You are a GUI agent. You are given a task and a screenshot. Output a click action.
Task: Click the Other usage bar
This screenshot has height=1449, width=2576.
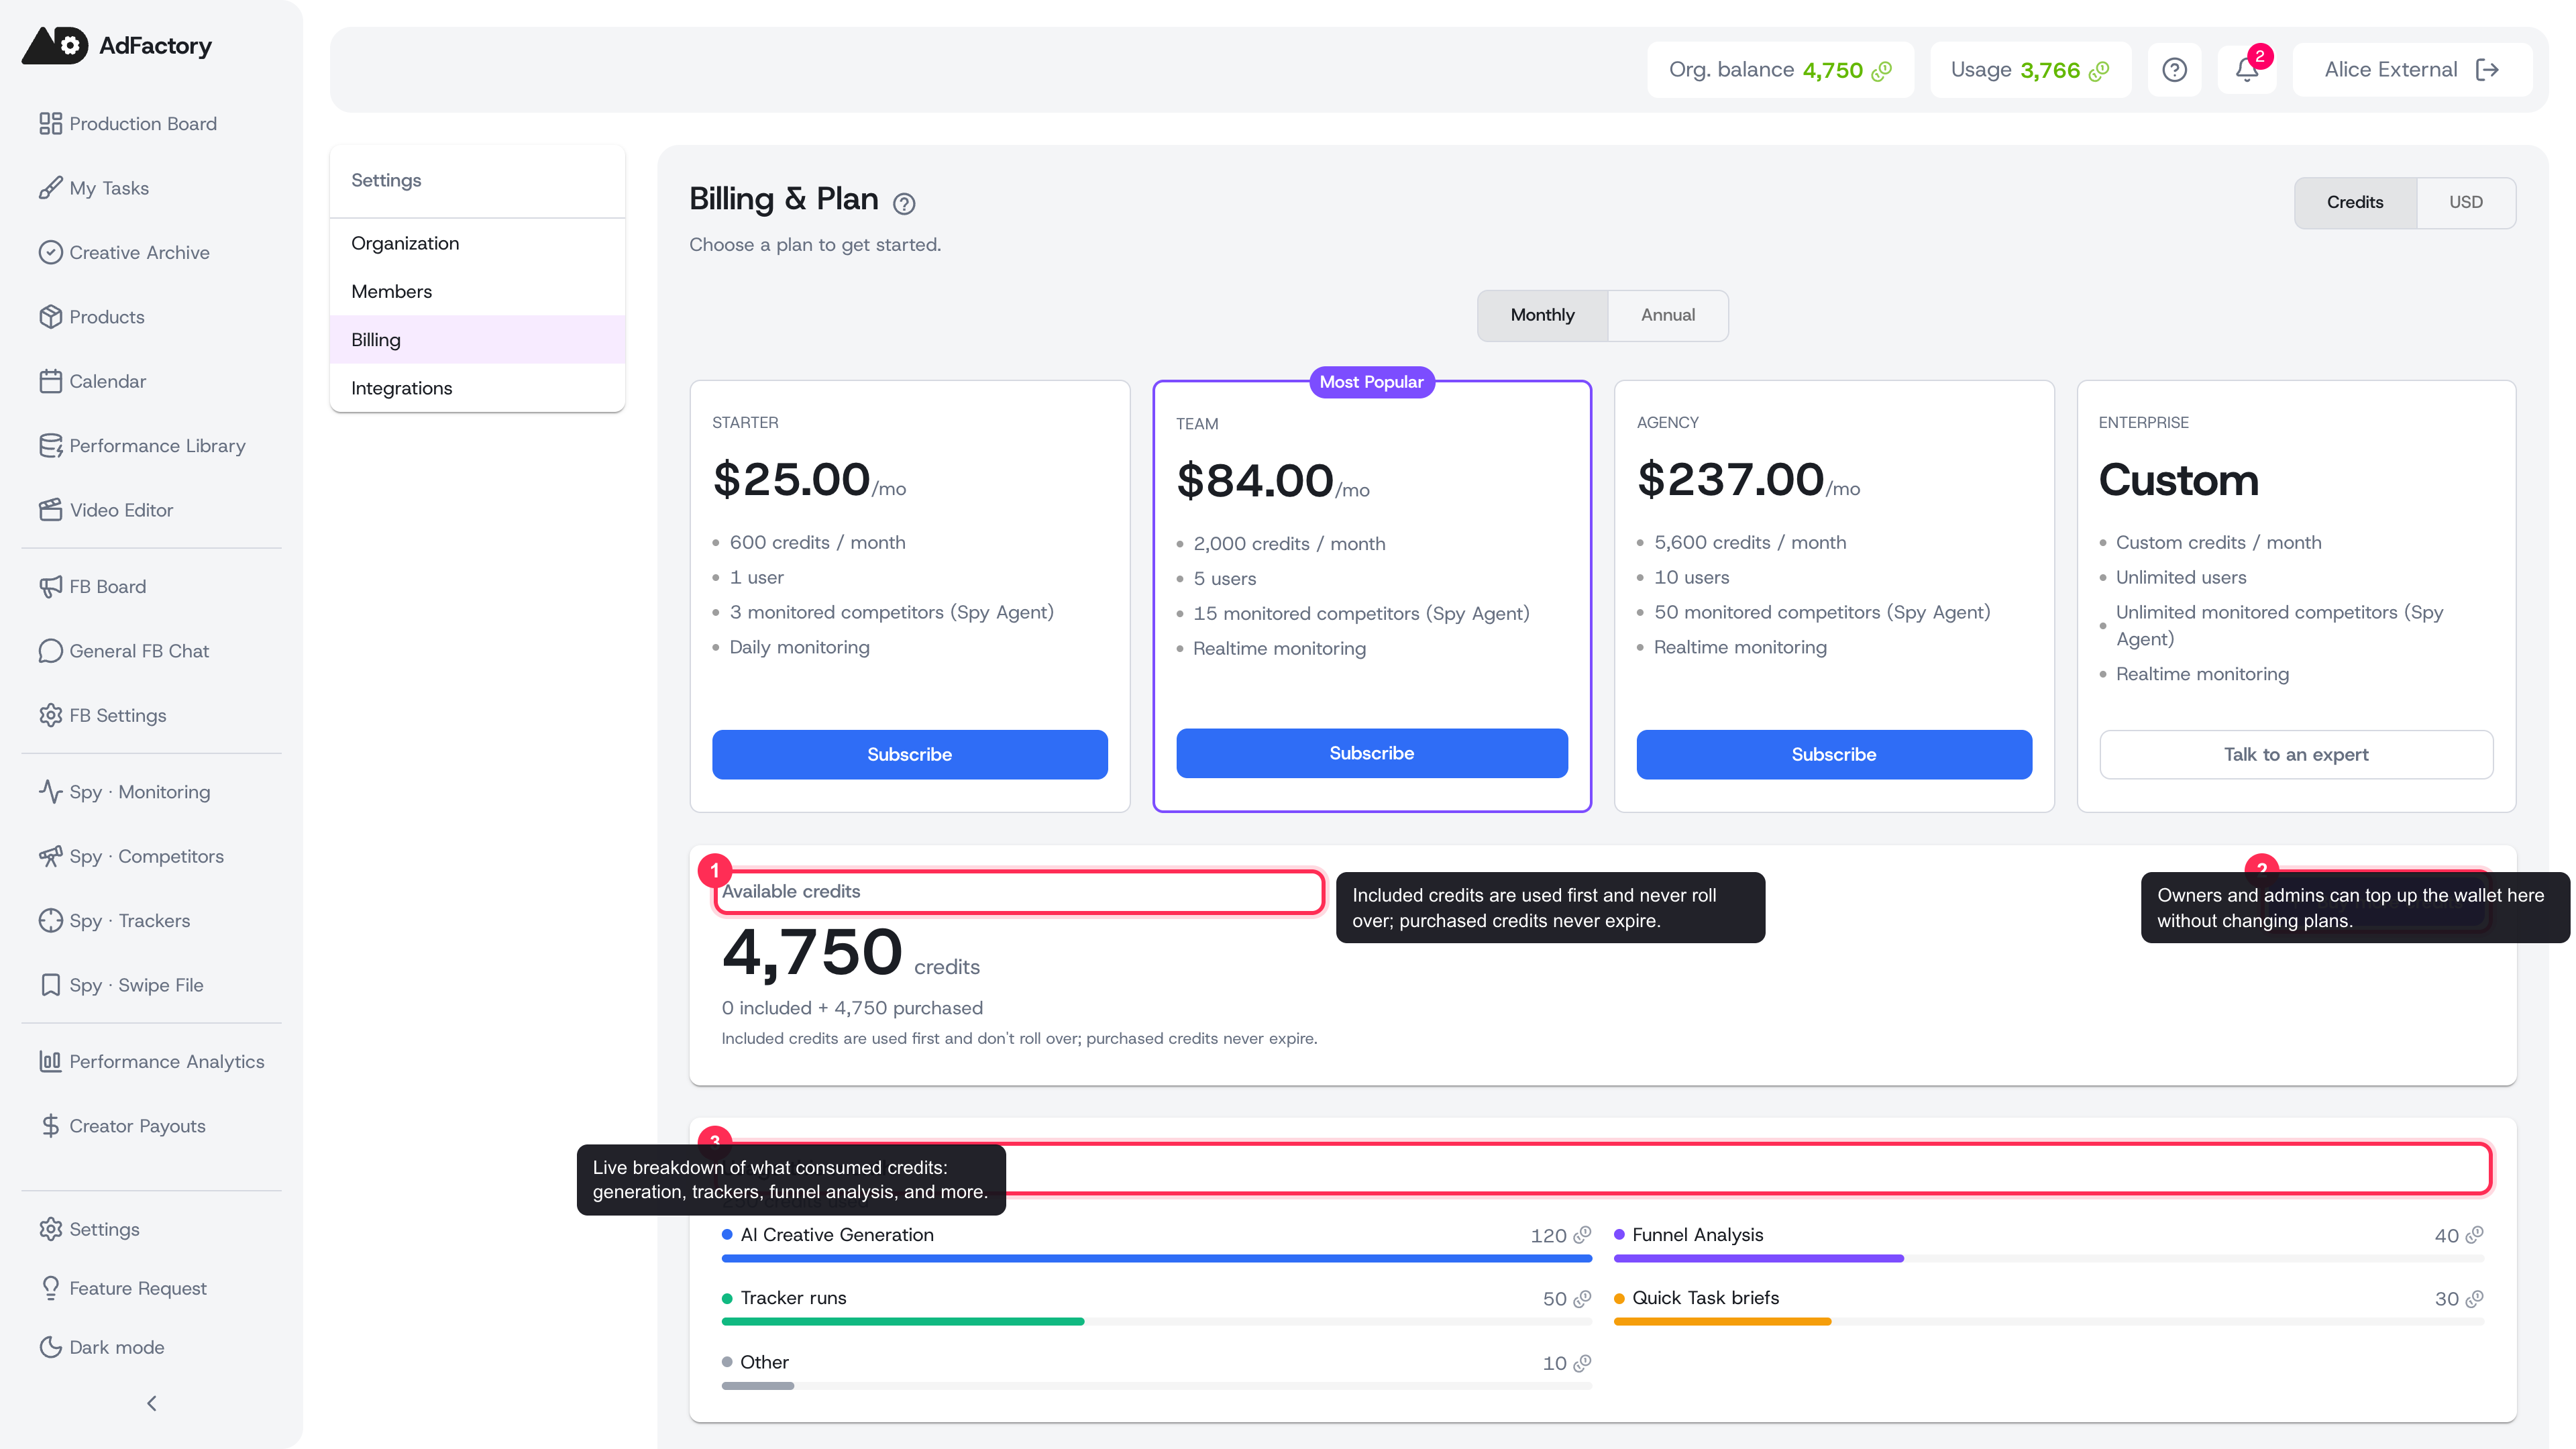click(1156, 1385)
